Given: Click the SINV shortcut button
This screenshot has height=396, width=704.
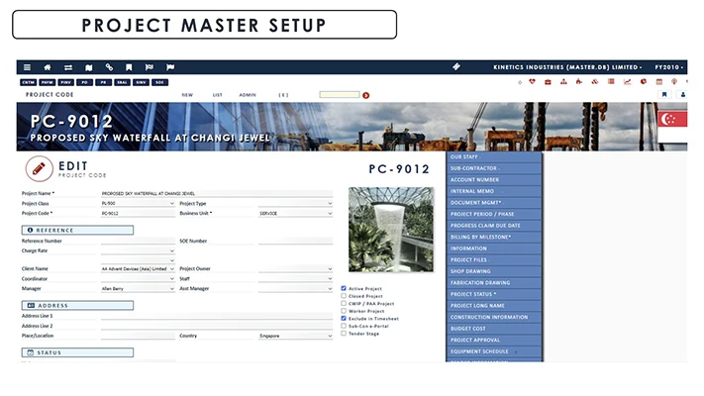Looking at the screenshot, I should (141, 82).
